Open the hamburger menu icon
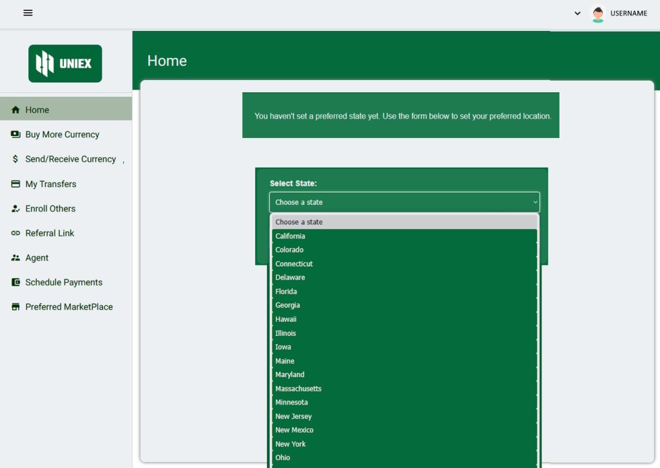Image resolution: width=660 pixels, height=468 pixels. (28, 13)
